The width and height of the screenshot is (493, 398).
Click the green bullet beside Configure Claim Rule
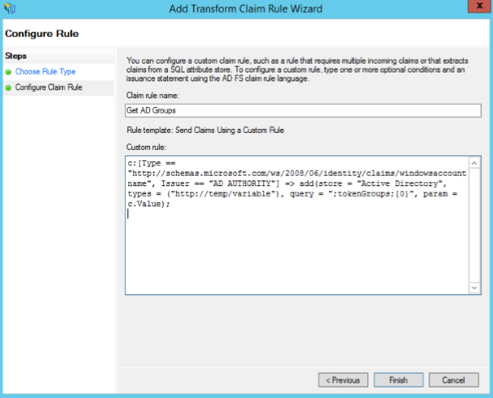pyautogui.click(x=9, y=88)
